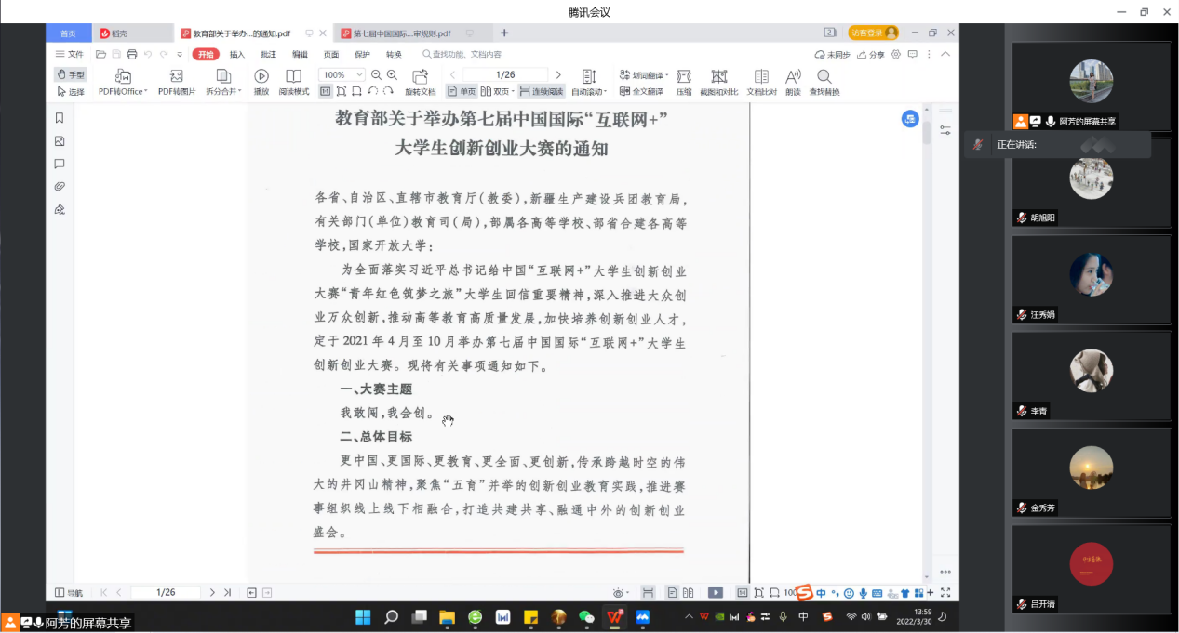
Task: Open the 划词翻译 dropdown
Action: tap(642, 74)
